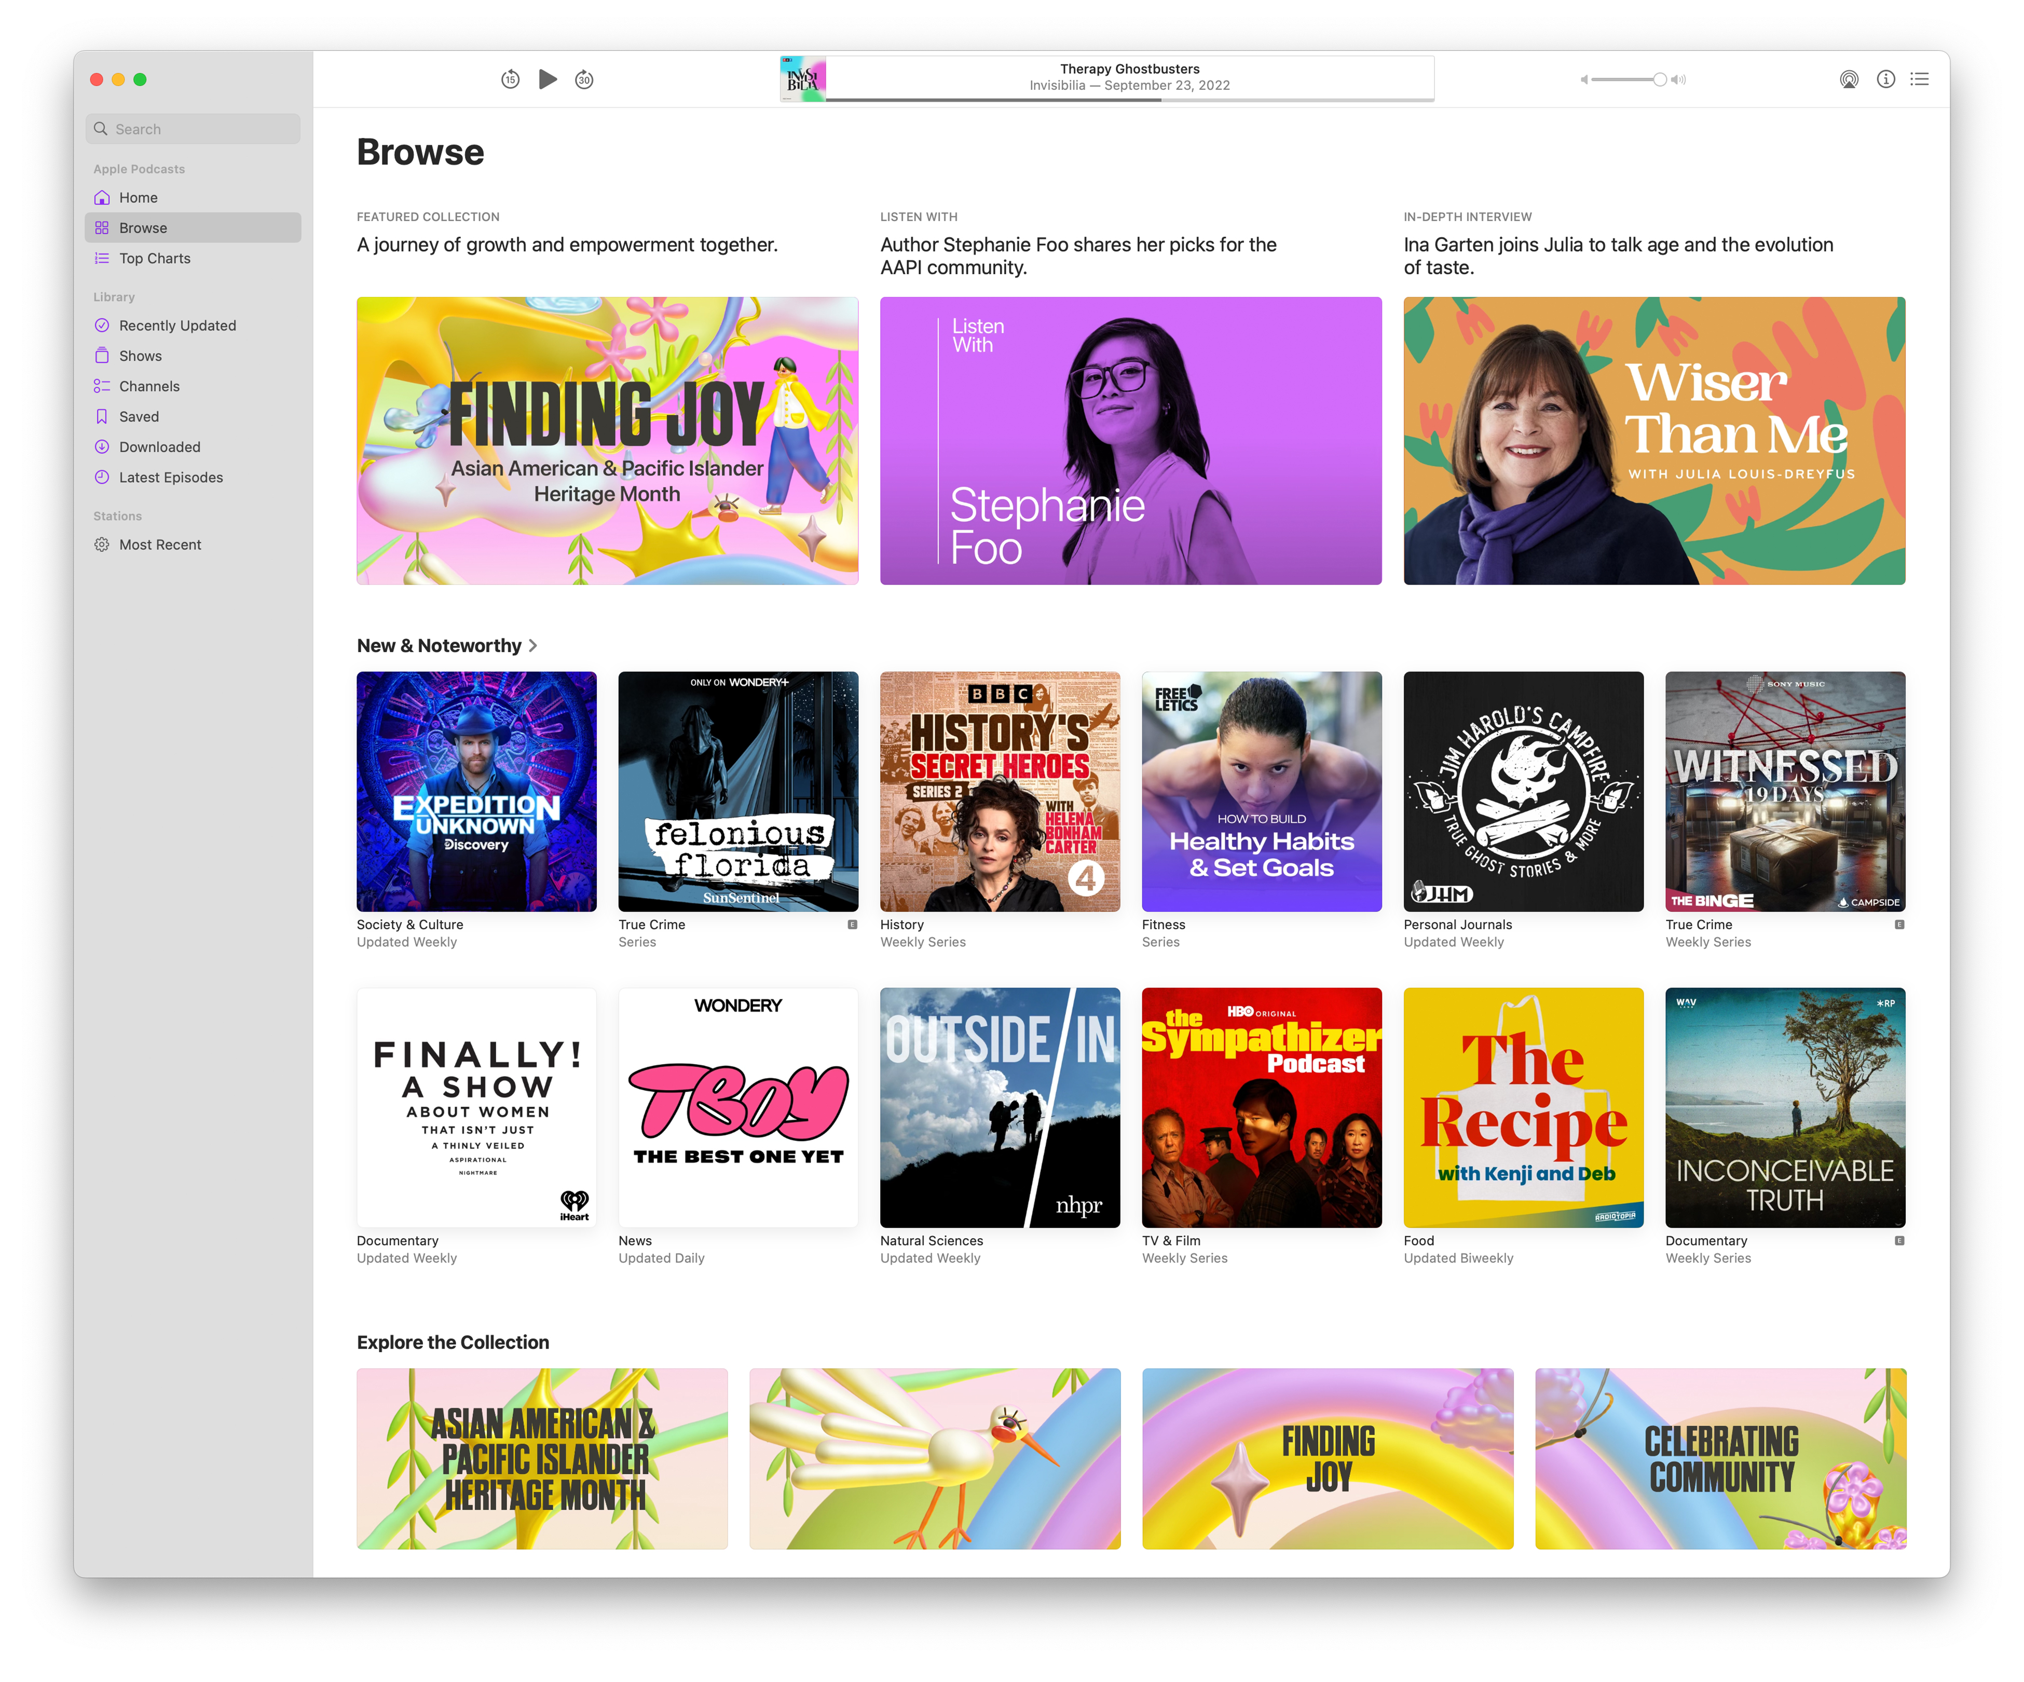Show episode info via info icon
The height and width of the screenshot is (1682, 2024).
point(1885,79)
